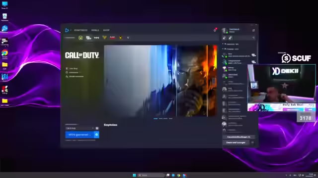
Task: Click the Chats und Gruppen button
Action: click(236, 142)
